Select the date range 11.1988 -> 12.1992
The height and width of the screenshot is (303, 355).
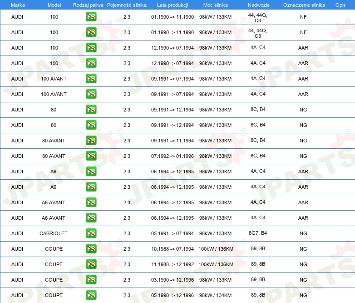(173, 264)
